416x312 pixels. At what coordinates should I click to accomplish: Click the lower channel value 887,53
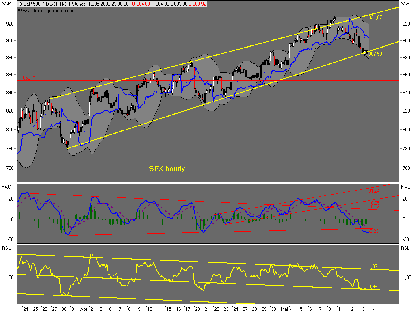click(x=375, y=54)
